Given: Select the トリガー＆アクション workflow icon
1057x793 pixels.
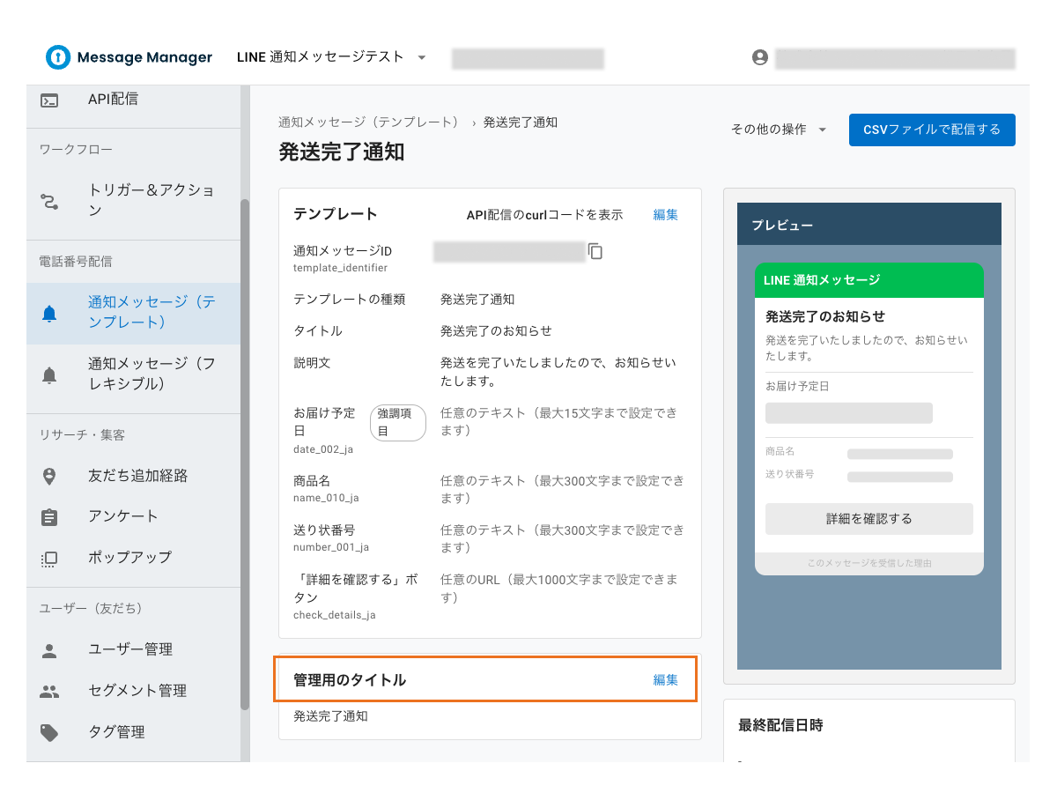Looking at the screenshot, I should (50, 200).
